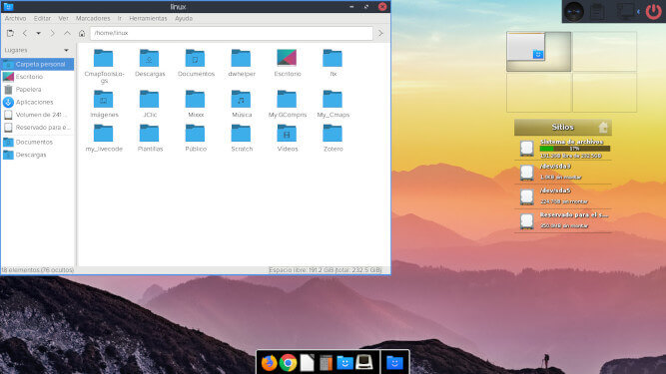The height and width of the screenshot is (374, 666).
Task: Select the Vídeos folder
Action: [x=287, y=134]
